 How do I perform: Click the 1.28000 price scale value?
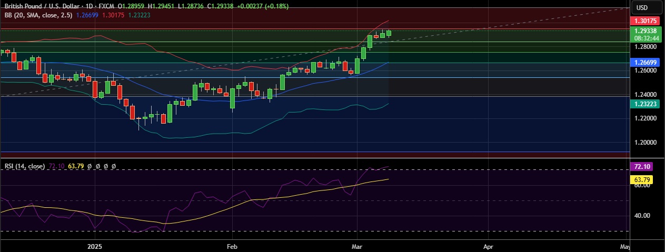pos(645,46)
